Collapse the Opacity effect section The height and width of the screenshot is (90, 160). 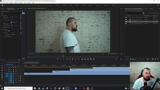tap(1, 29)
